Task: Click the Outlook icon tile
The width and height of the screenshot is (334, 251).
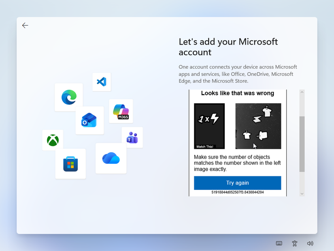Action: tap(89, 120)
